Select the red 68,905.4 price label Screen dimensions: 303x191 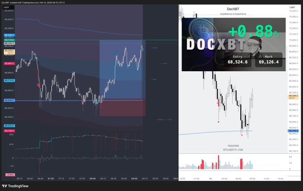click(9, 63)
